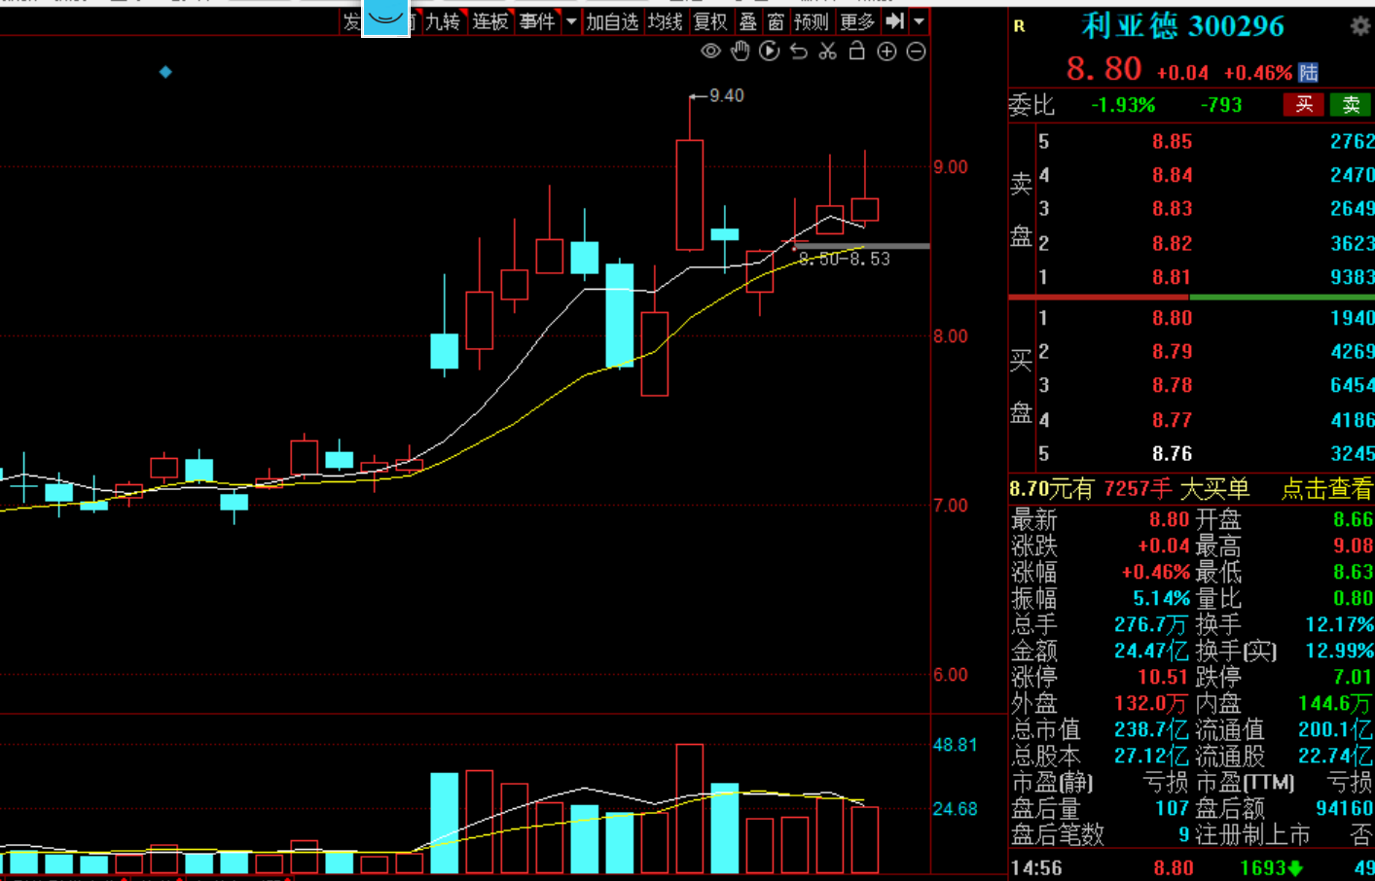
Task: Select buy level 1 price 8.80
Action: (x=1172, y=318)
